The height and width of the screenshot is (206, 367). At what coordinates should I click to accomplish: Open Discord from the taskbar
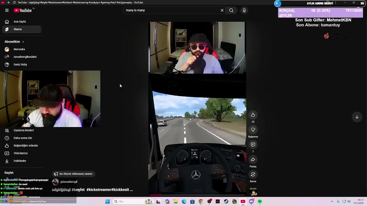pyautogui.click(x=251, y=202)
